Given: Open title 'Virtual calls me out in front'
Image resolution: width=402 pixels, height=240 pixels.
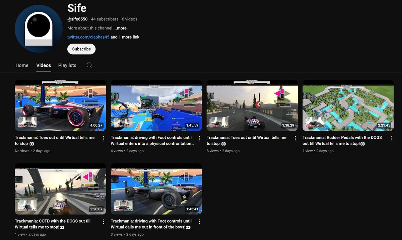Looking at the screenshot, I should point(151,224).
